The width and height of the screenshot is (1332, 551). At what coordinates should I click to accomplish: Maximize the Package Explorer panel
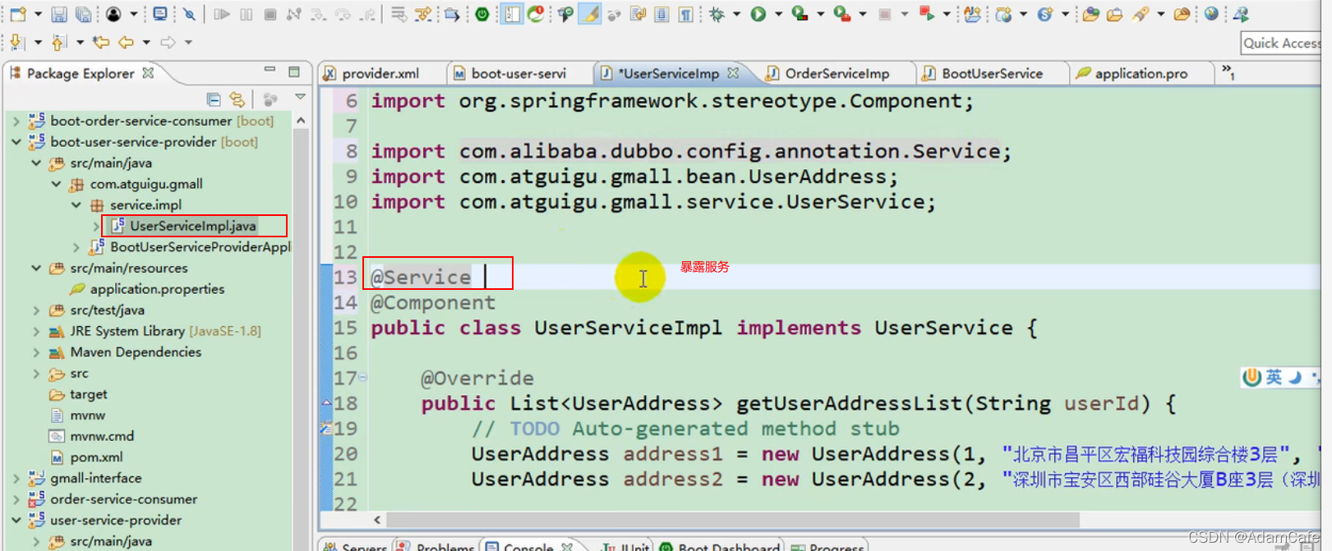pos(294,72)
